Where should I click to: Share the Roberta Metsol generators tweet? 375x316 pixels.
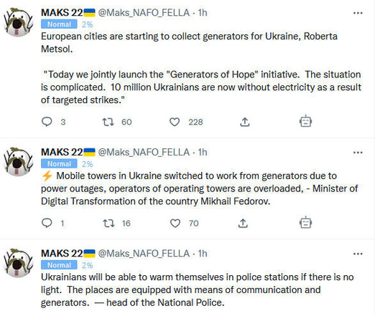tap(245, 122)
